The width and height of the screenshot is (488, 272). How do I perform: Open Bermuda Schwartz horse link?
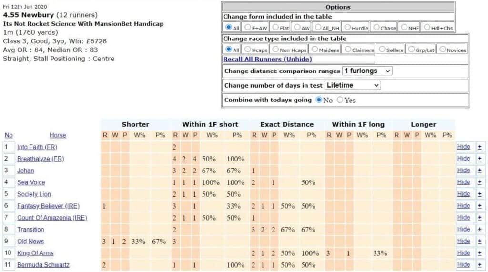tap(43, 265)
